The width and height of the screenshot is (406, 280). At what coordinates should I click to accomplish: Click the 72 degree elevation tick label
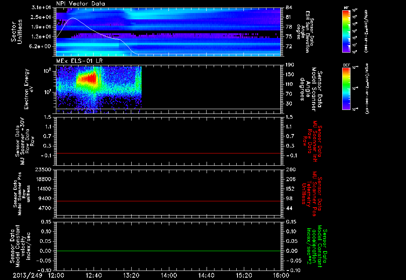289,47
